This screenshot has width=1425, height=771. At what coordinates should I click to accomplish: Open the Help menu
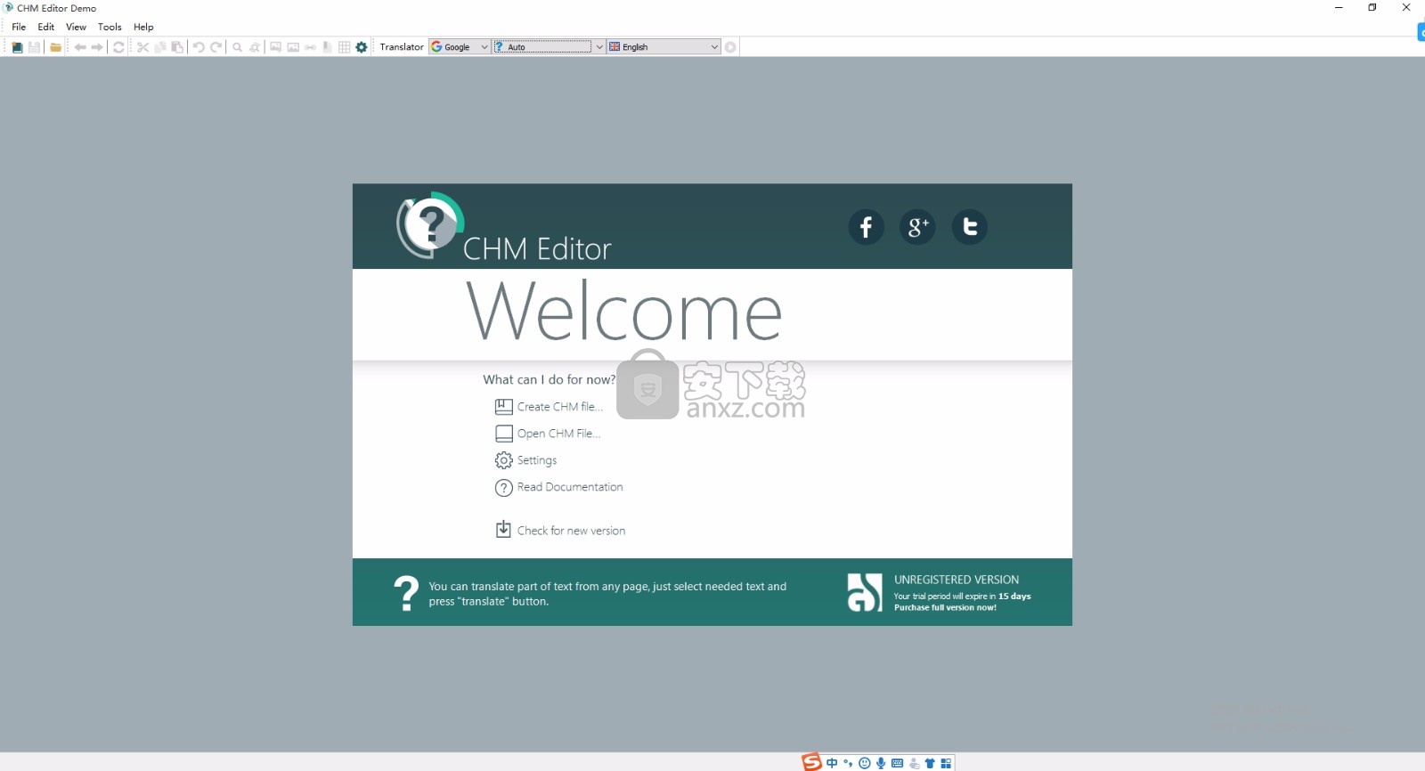143,27
